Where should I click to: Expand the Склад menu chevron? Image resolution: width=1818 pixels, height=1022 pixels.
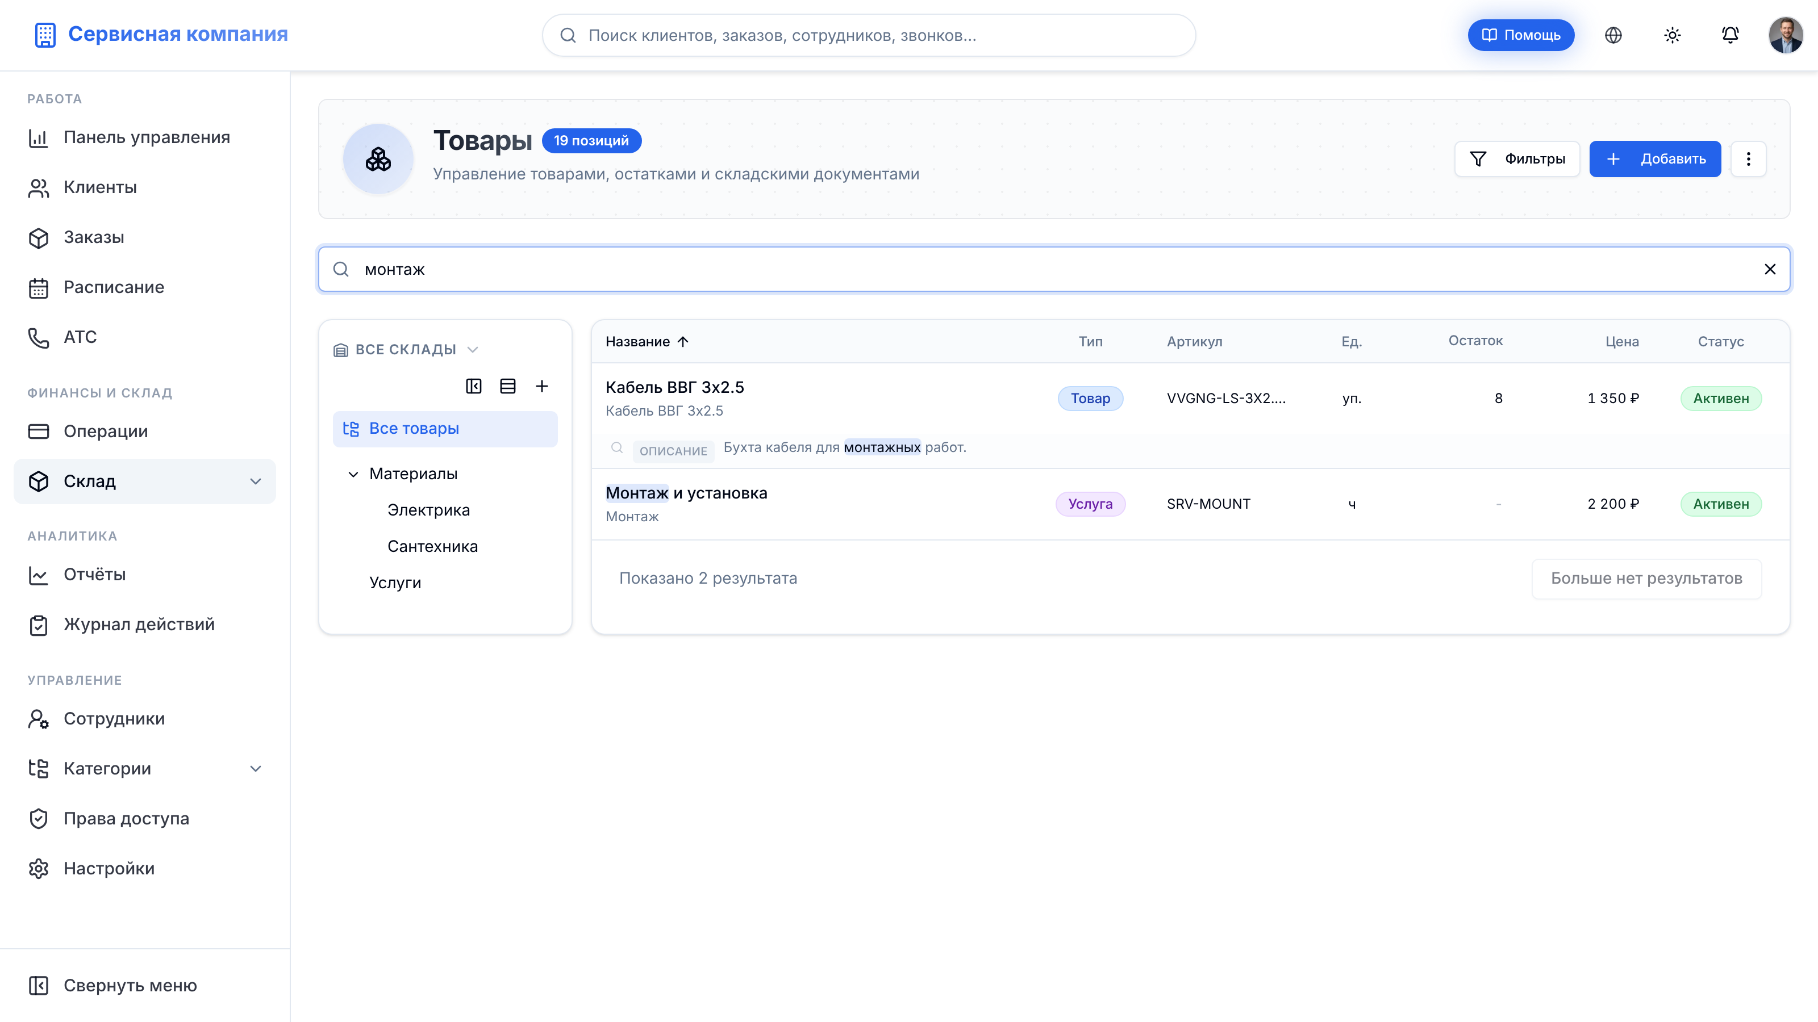click(x=256, y=481)
